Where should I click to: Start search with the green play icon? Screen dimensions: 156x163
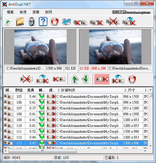(8, 22)
